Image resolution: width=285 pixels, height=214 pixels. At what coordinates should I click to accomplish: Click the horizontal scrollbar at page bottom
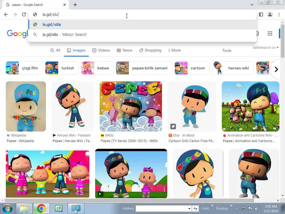[129, 201]
